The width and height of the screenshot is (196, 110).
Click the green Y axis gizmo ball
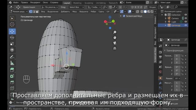coord(113,21)
